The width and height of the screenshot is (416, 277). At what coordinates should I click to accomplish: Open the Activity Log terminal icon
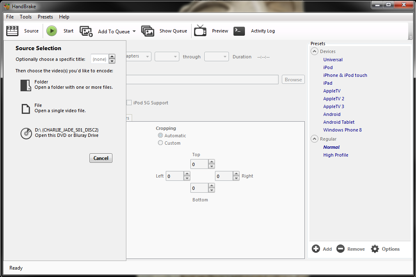tap(239, 31)
